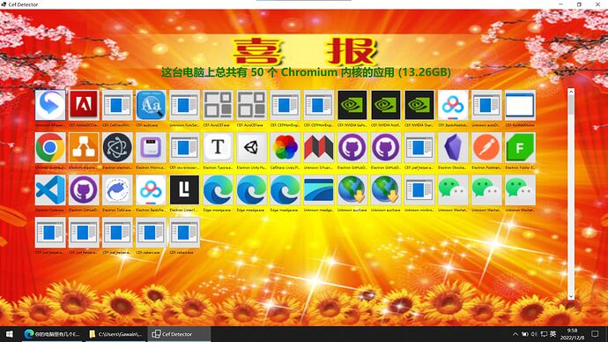Select the CEF BaiduNetdisk cloud icon
Viewport: 608px width, 342px height.
pyautogui.click(x=453, y=105)
